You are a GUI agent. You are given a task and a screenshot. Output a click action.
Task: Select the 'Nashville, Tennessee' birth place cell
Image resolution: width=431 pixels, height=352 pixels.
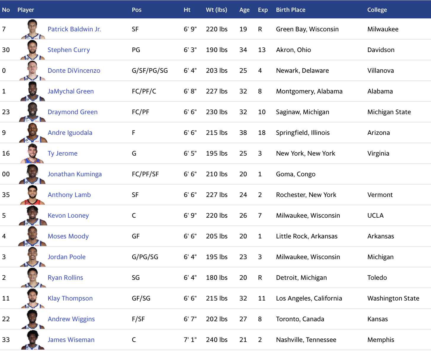click(x=306, y=340)
